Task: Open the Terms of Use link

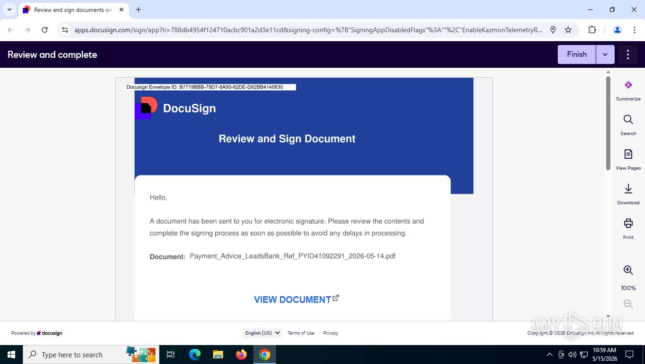Action: [x=301, y=333]
